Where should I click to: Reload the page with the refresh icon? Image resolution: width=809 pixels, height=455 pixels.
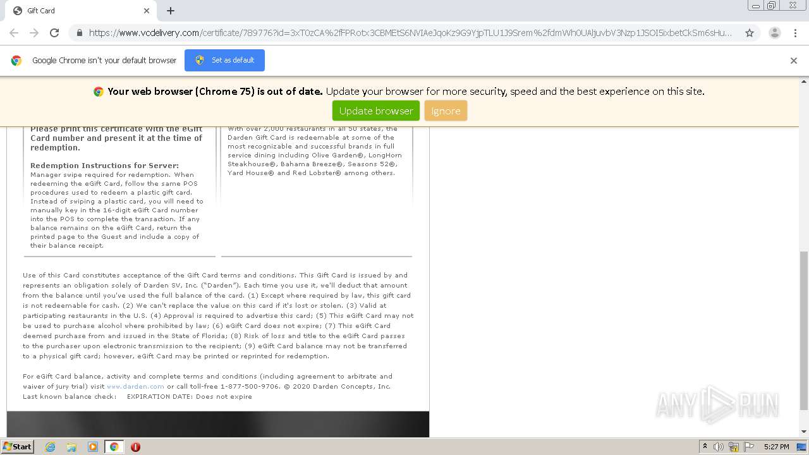pos(54,33)
